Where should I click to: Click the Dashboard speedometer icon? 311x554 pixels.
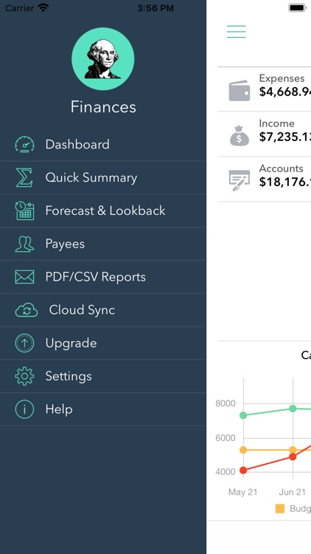click(24, 145)
